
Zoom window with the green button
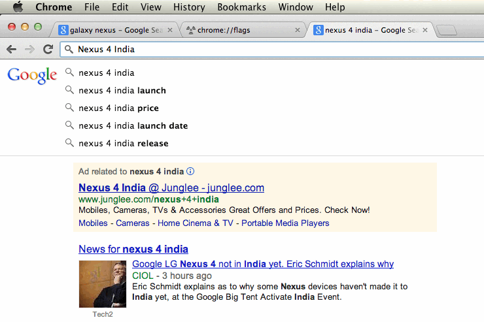tap(38, 27)
